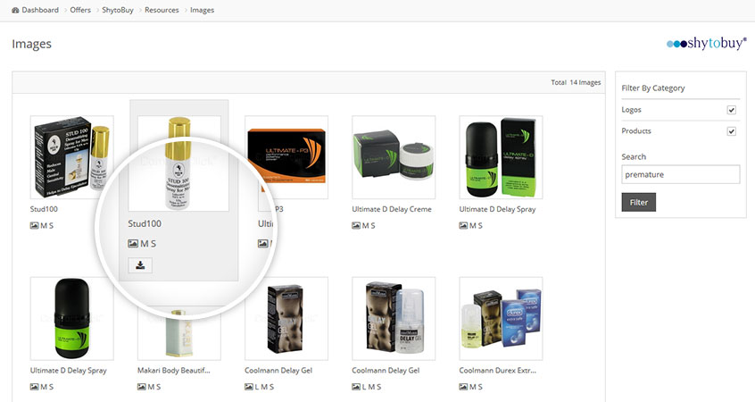Go to Dashboard in the breadcrumb
Screen dimensions: 755x402
point(40,10)
